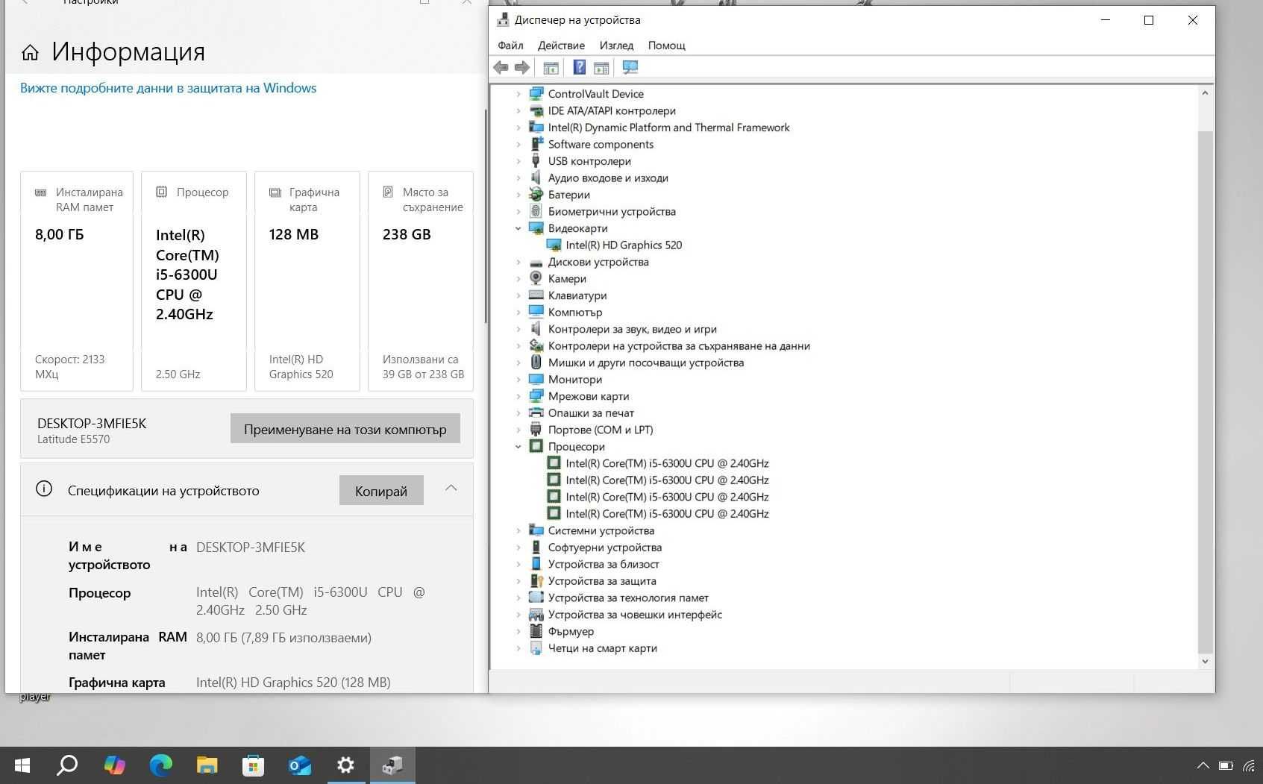The width and height of the screenshot is (1263, 784).
Task: Click the Settings window vertical scrollbar
Action: (486, 216)
